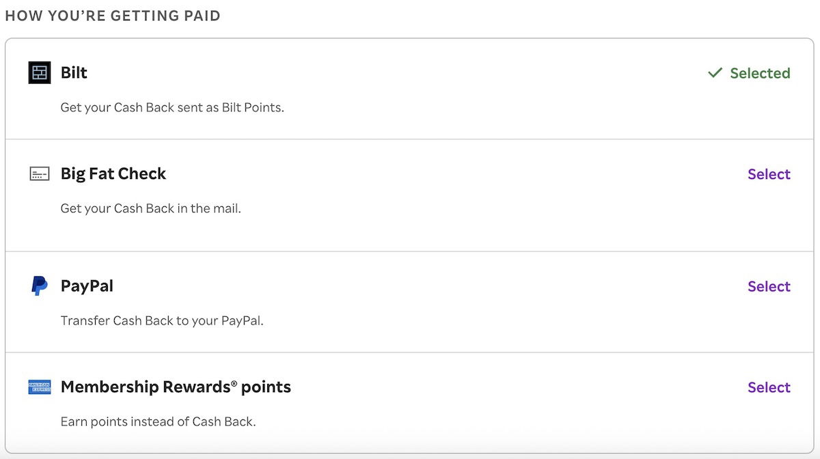The height and width of the screenshot is (459, 820).
Task: Click the PayPal option title
Action: coord(87,286)
